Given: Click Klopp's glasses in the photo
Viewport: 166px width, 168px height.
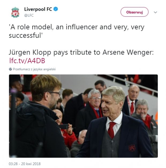Looking at the screenshot, I should click(56, 93).
